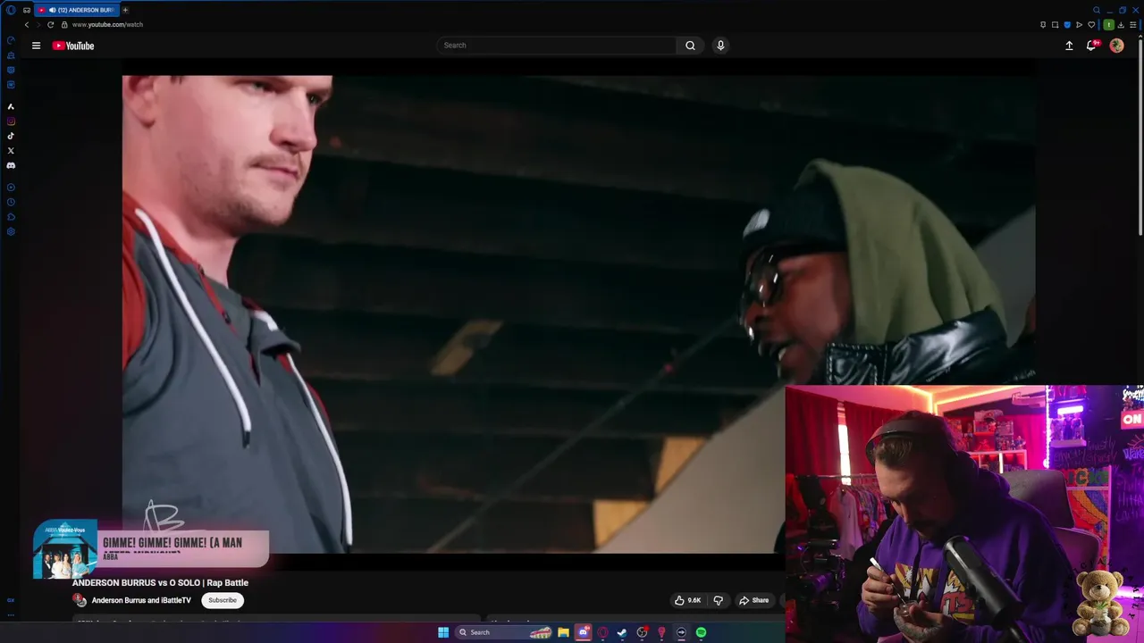1144x643 pixels.
Task: Open Extensions cube icon in sidebar
Action: point(11,217)
